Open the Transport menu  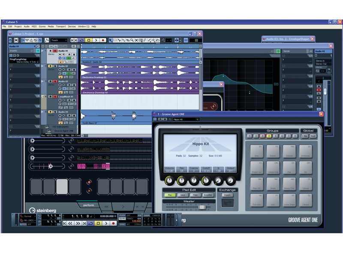(61, 27)
